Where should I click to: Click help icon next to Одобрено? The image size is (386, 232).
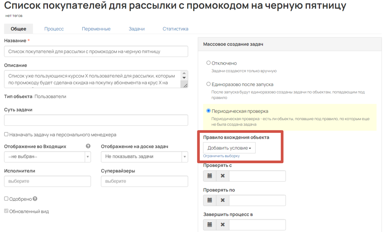[35, 199]
